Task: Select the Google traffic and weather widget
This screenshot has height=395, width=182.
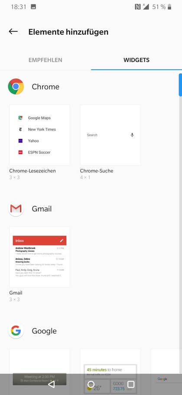Action: [x=110, y=372]
